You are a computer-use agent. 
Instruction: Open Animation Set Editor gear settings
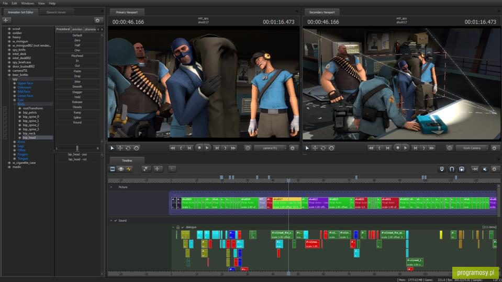98,20
